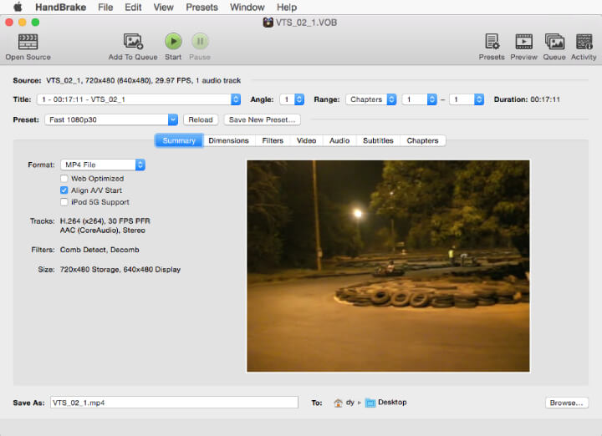
Task: Click the Save As filename field
Action: click(174, 403)
